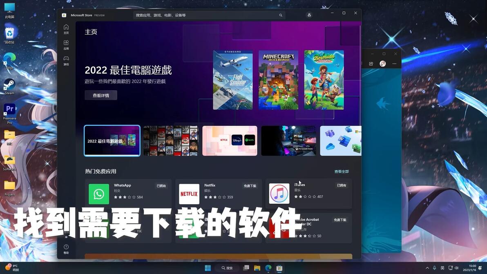Click 免费下载 on Netflix card
Viewport: 487px width, 274px height.
coord(250,186)
